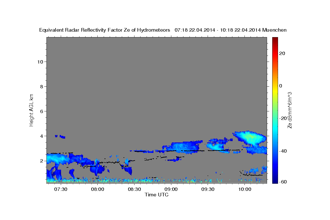Image resolution: width=330 pixels, height=220 pixels.
Task: Click the 09:00 time tick label
Action: (171, 189)
